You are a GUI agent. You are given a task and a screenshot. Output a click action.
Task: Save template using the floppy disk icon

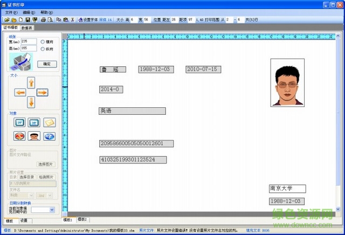coord(27,20)
